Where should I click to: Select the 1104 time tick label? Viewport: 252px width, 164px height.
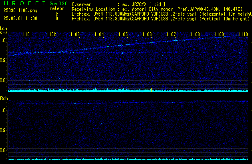(x=99, y=34)
